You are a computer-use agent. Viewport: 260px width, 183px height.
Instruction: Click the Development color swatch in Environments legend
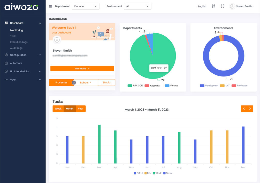(x=202, y=86)
